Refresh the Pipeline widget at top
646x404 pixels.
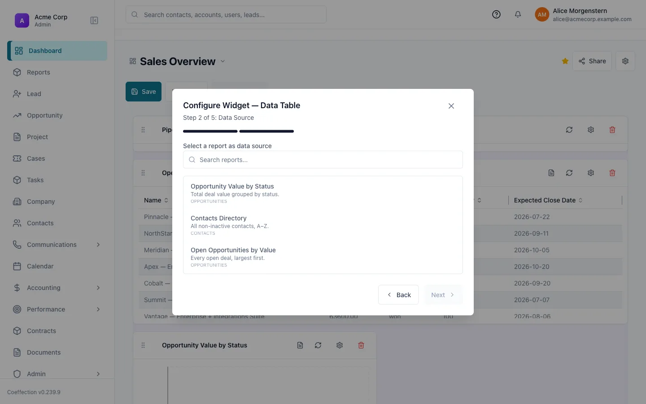[569, 130]
